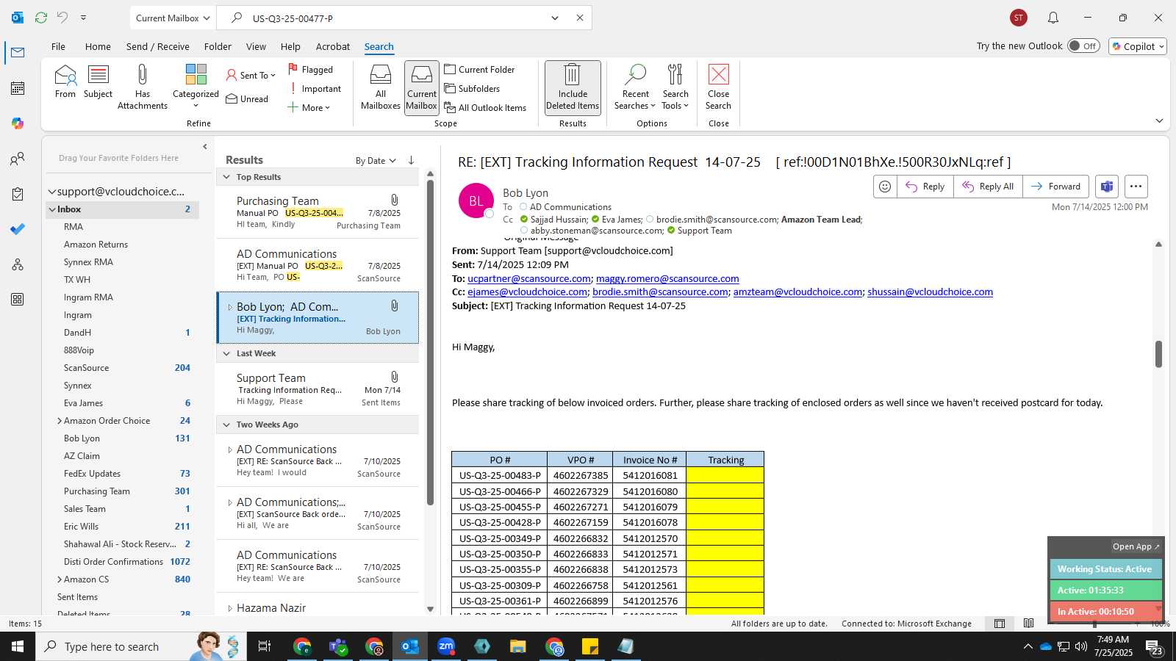Open notifications bell icon

pos(1053,18)
